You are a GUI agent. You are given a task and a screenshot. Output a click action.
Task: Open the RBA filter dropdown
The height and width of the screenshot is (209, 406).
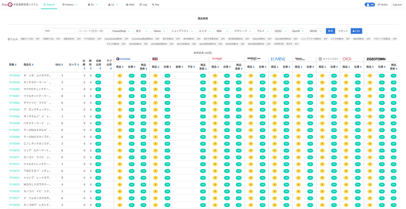(223, 31)
